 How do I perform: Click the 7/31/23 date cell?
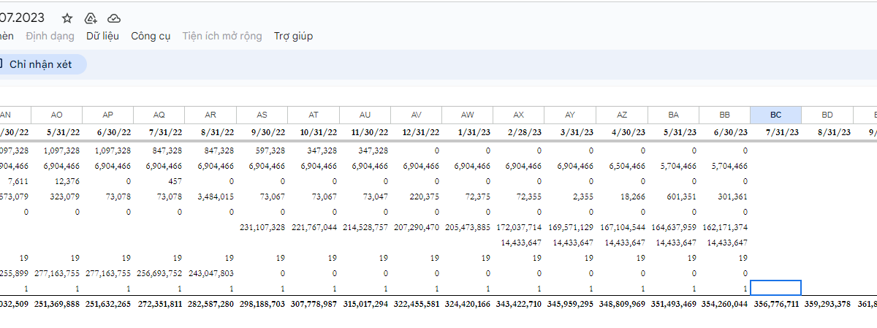point(775,132)
